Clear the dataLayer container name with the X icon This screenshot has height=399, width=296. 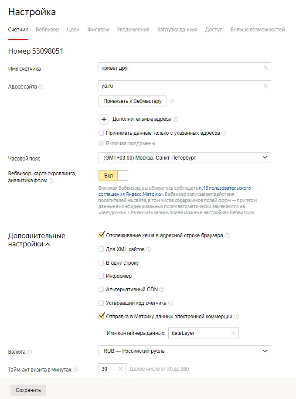233,333
